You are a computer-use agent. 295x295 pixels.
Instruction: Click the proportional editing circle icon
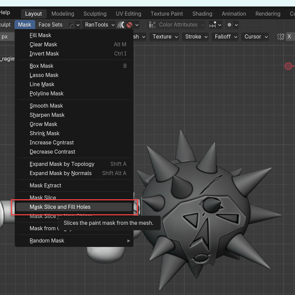[x=229, y=25]
